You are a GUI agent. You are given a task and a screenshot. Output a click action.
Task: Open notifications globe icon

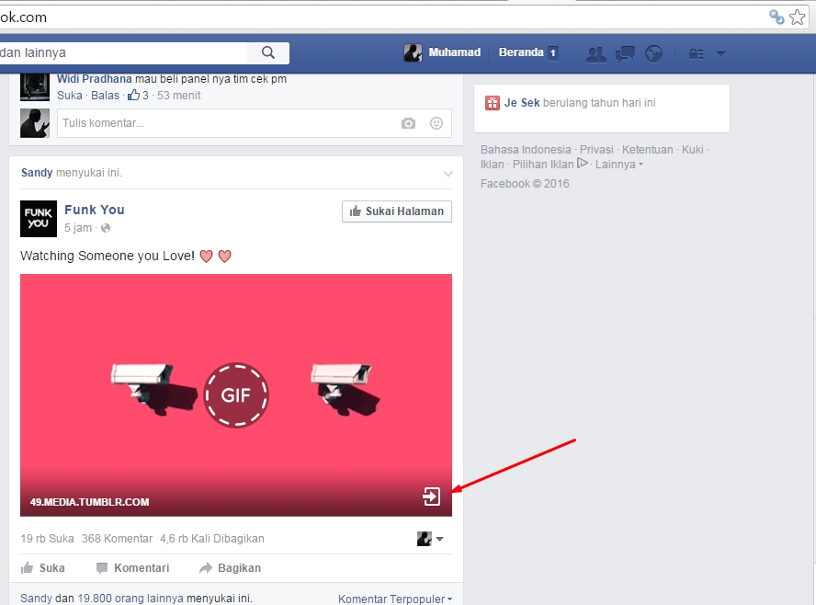click(x=653, y=53)
